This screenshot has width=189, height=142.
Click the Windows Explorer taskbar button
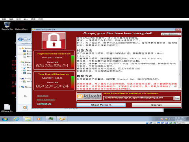pyautogui.click(x=28, y=119)
